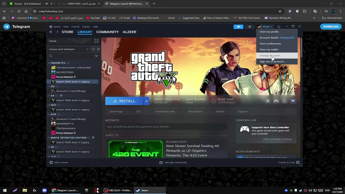Go forward in Steam navigation
345x194 pixels.
(57, 32)
